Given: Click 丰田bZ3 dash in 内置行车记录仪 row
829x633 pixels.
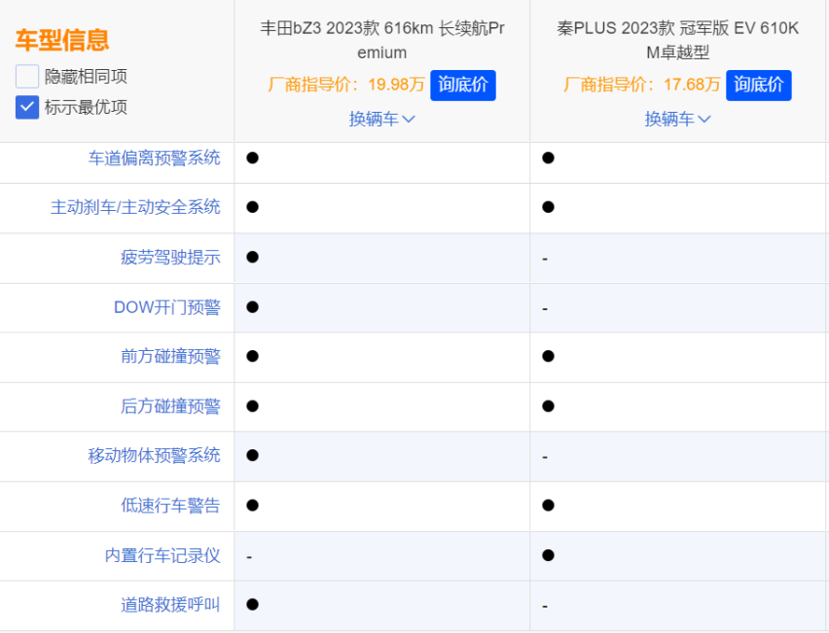Looking at the screenshot, I should [x=249, y=557].
